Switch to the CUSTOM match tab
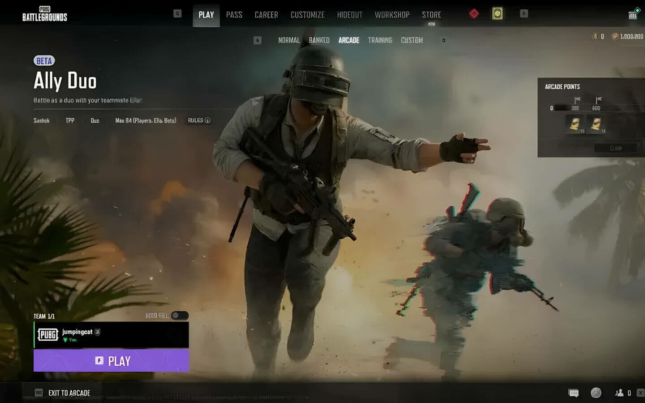The height and width of the screenshot is (403, 645). tap(412, 40)
